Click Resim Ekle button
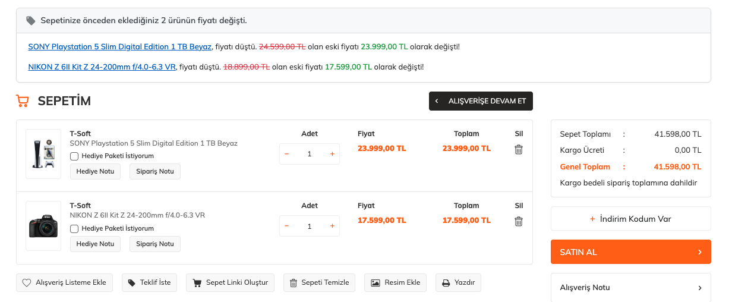Image resolution: width=732 pixels, height=302 pixels. tap(396, 282)
